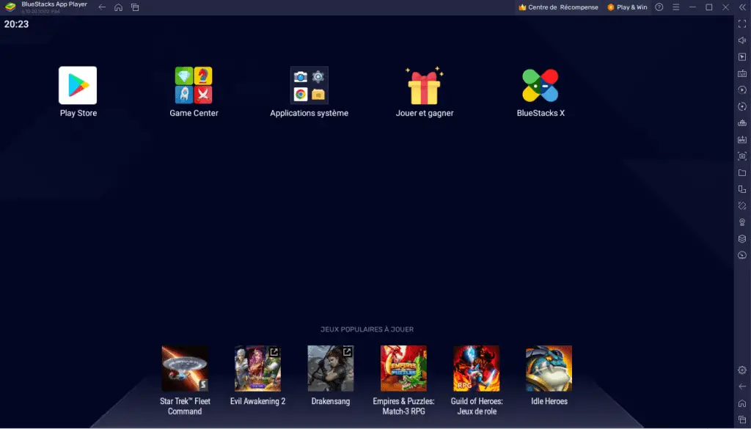Click the install APK icon in sidebar
Image resolution: width=751 pixels, height=429 pixels.
[742, 139]
